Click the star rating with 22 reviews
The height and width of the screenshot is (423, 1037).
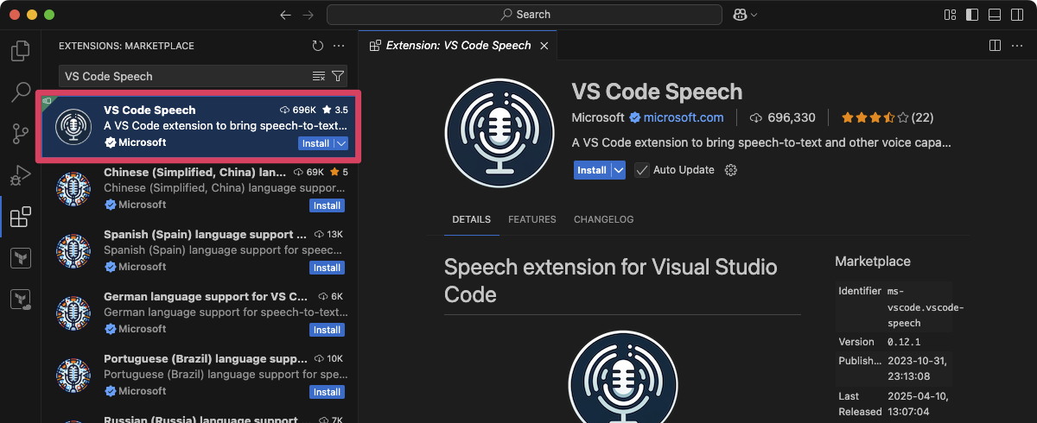(x=887, y=117)
